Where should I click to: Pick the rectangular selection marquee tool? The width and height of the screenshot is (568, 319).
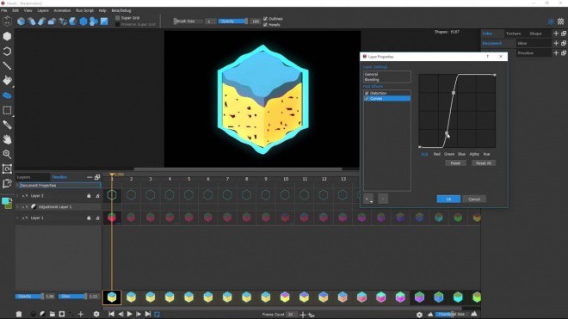pos(7,110)
